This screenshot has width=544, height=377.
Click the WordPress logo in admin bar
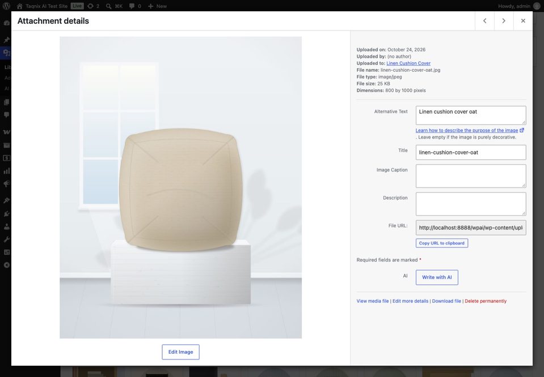click(x=6, y=6)
